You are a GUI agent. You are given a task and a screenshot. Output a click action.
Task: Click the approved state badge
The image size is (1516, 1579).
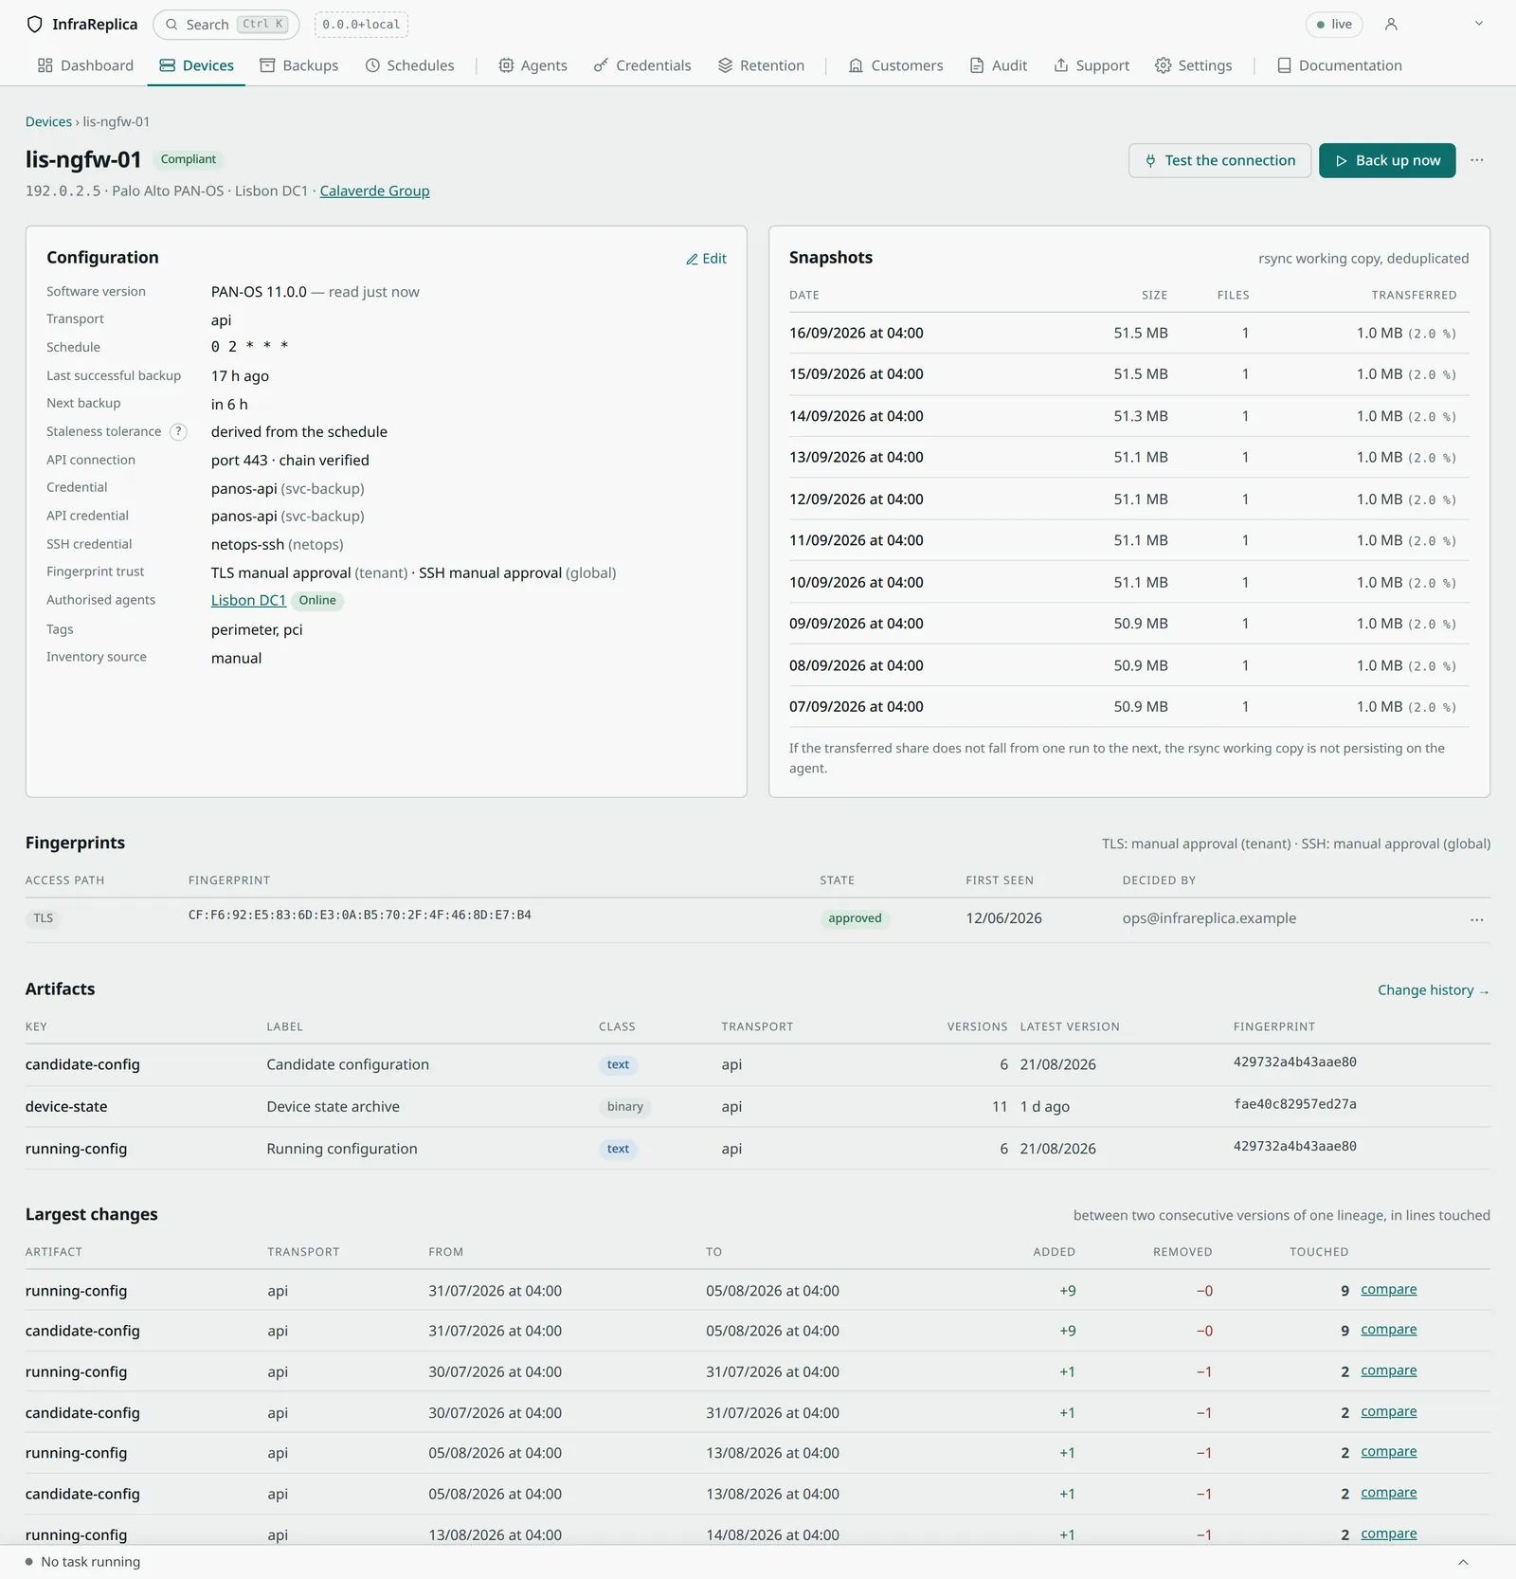pyautogui.click(x=855, y=918)
